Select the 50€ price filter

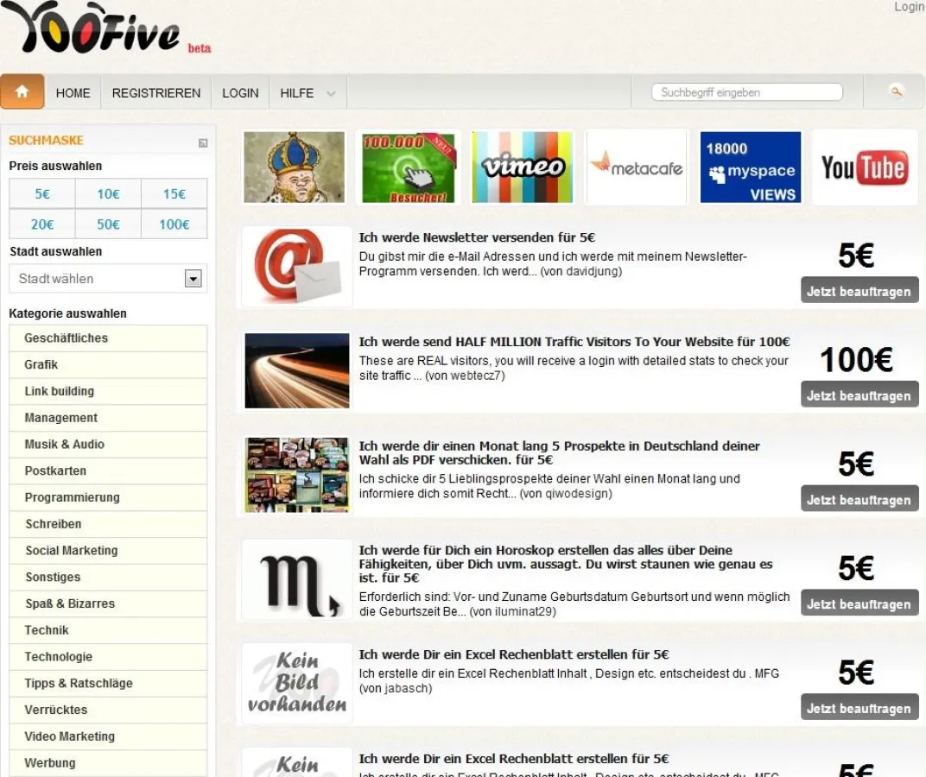[x=107, y=223]
